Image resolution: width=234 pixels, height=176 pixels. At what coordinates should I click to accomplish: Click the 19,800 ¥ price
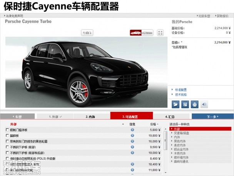[x=154, y=135]
